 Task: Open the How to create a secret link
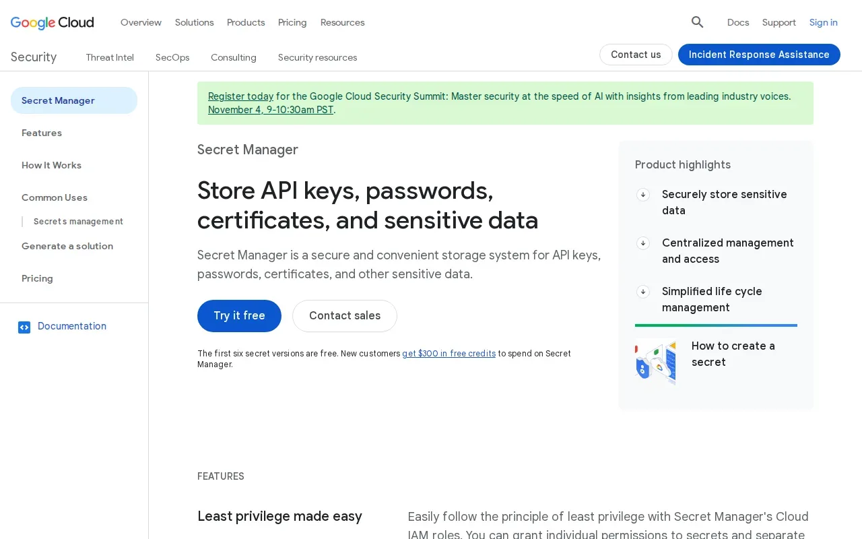(733, 354)
